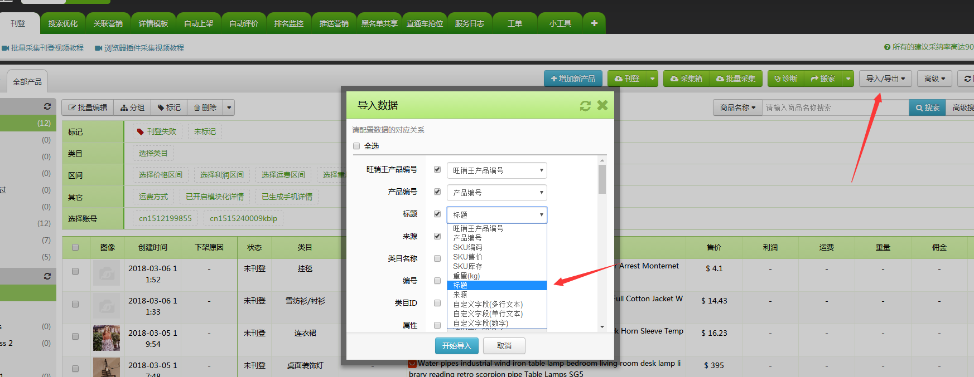Screen dimensions: 974x377
Task: Open the 产品编号 mapping combo box
Action: coord(497,193)
